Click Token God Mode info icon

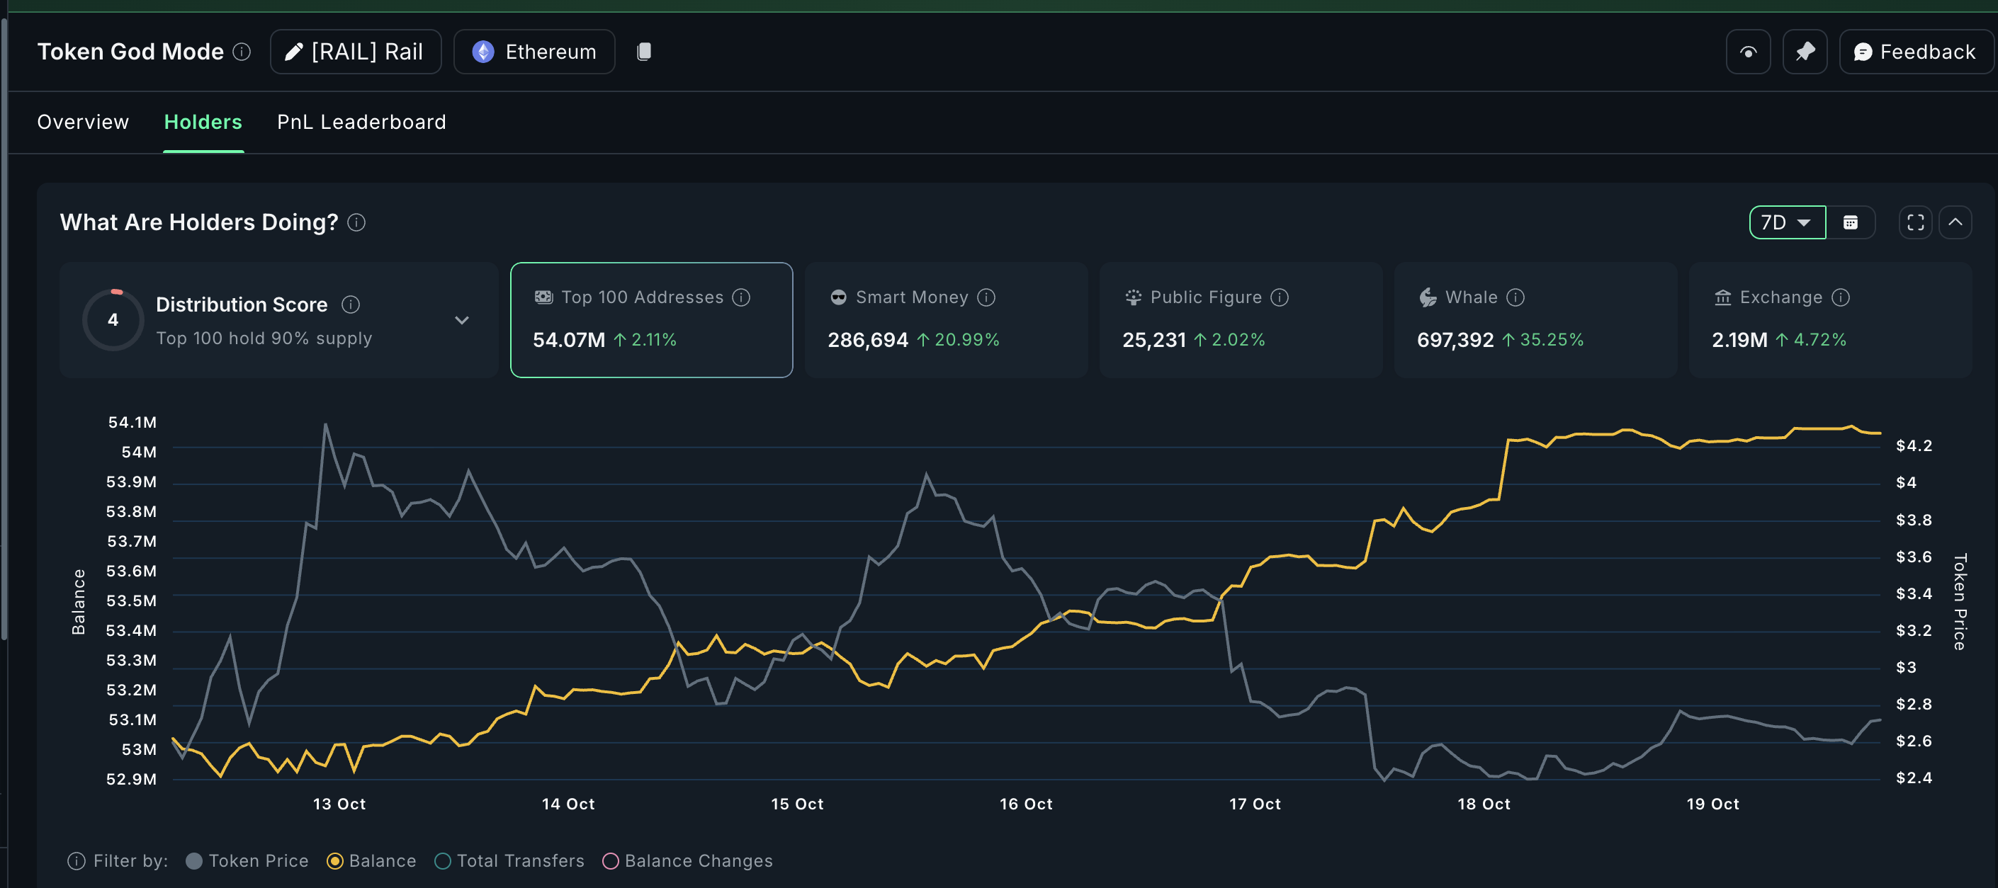tap(242, 51)
